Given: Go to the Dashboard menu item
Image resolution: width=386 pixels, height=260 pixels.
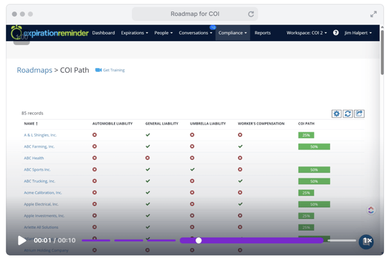Looking at the screenshot, I should click(104, 33).
